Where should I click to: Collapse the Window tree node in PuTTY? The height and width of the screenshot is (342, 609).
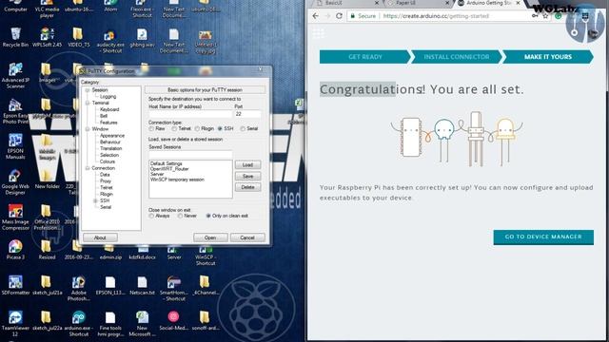(x=88, y=129)
